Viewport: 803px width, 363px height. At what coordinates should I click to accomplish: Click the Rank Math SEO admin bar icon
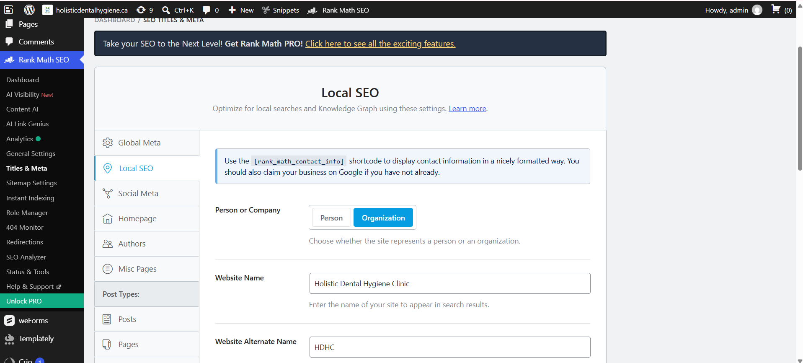(x=312, y=10)
